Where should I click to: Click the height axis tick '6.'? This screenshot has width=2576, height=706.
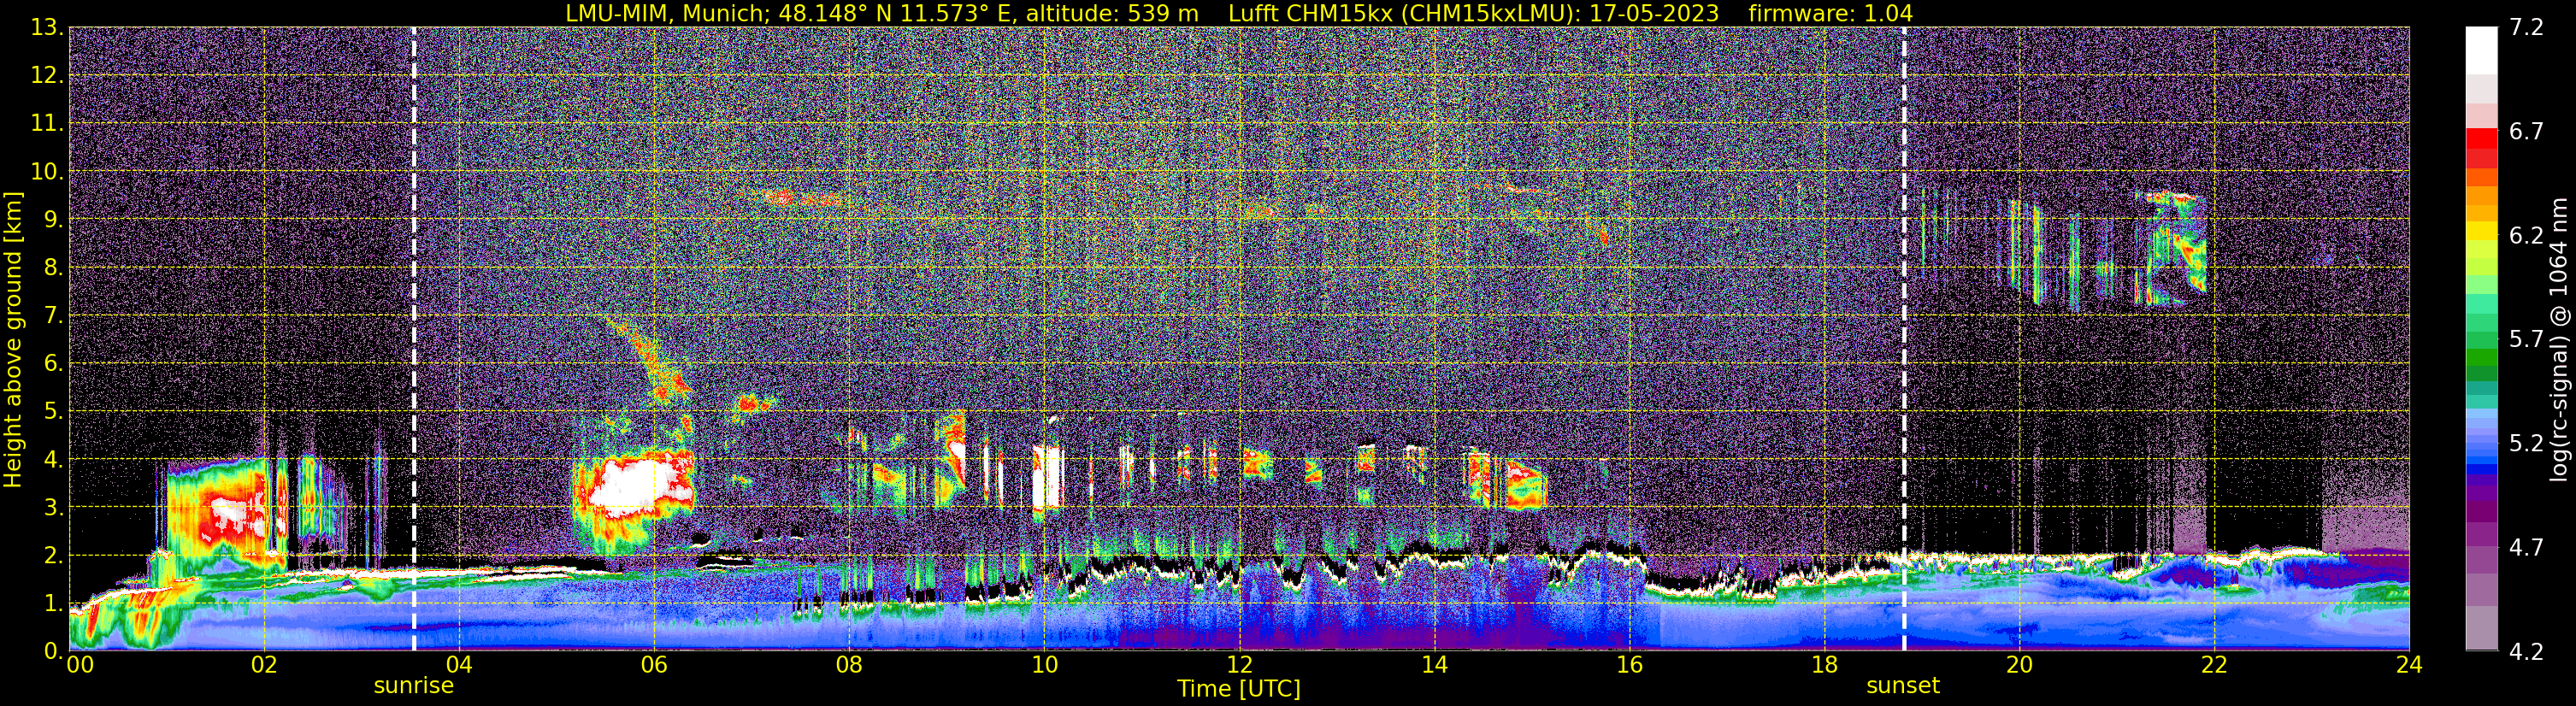[54, 364]
